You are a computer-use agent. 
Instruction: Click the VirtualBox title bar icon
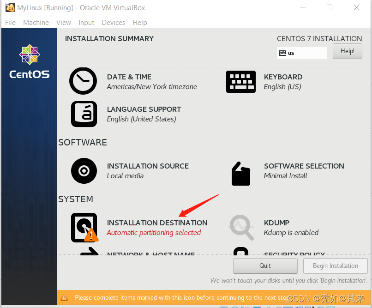(10, 7)
